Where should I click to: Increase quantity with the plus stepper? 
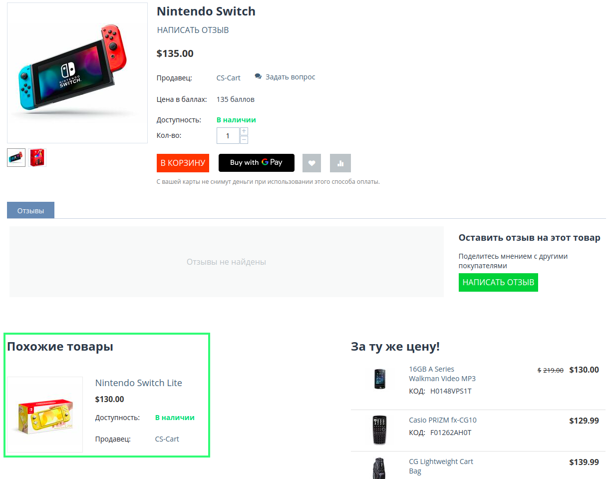tap(244, 131)
